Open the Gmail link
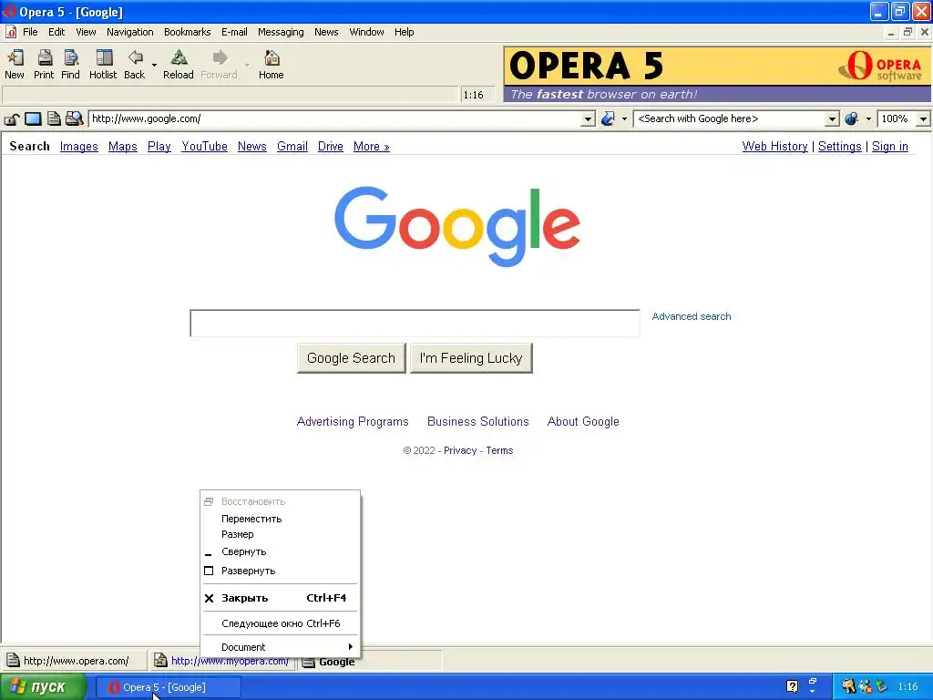This screenshot has width=933, height=700. tap(292, 147)
